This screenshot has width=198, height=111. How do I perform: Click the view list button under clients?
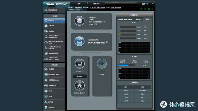click(80, 76)
